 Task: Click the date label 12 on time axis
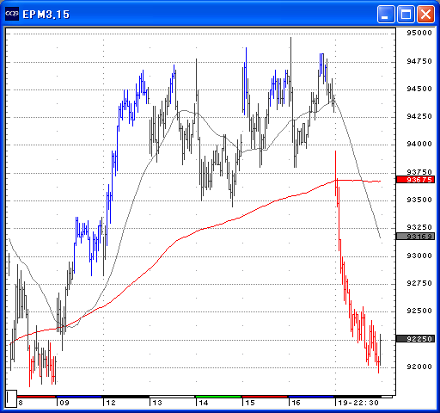[x=111, y=403]
